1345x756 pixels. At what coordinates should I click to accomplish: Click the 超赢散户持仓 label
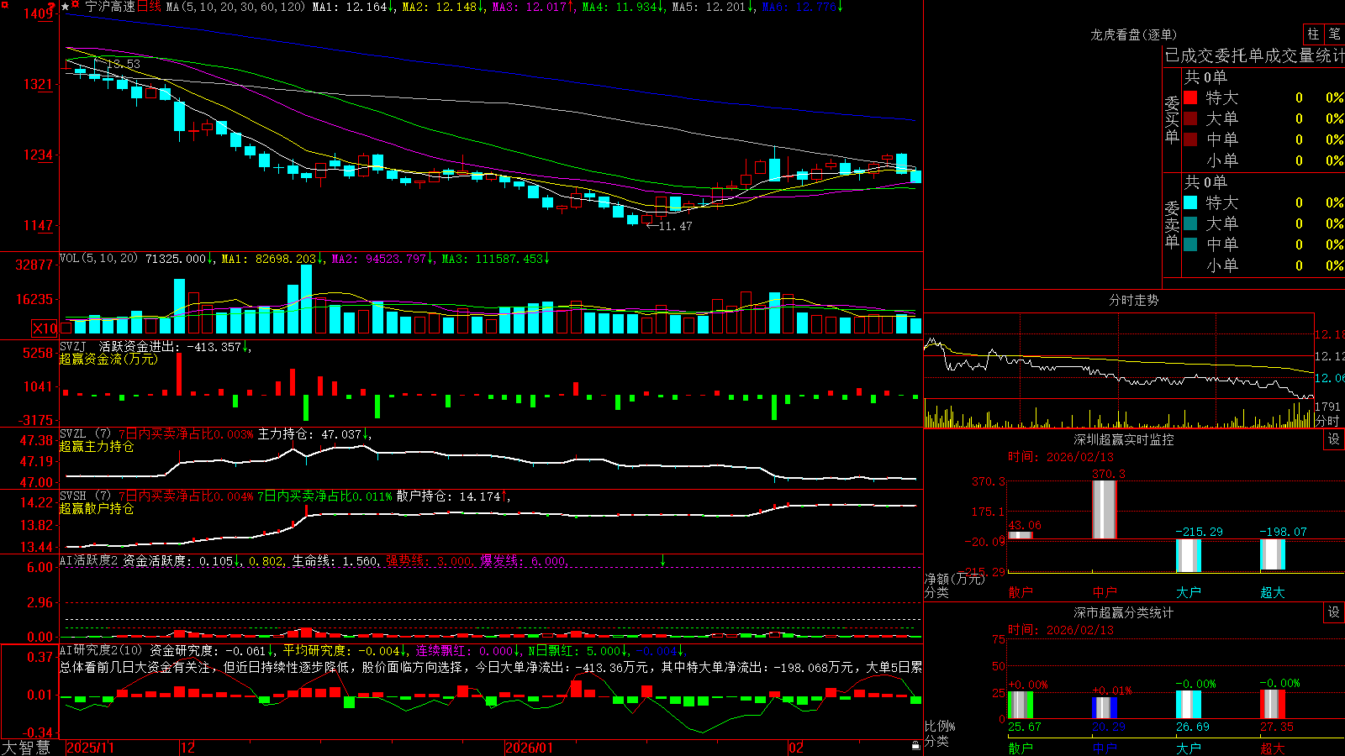tap(97, 508)
